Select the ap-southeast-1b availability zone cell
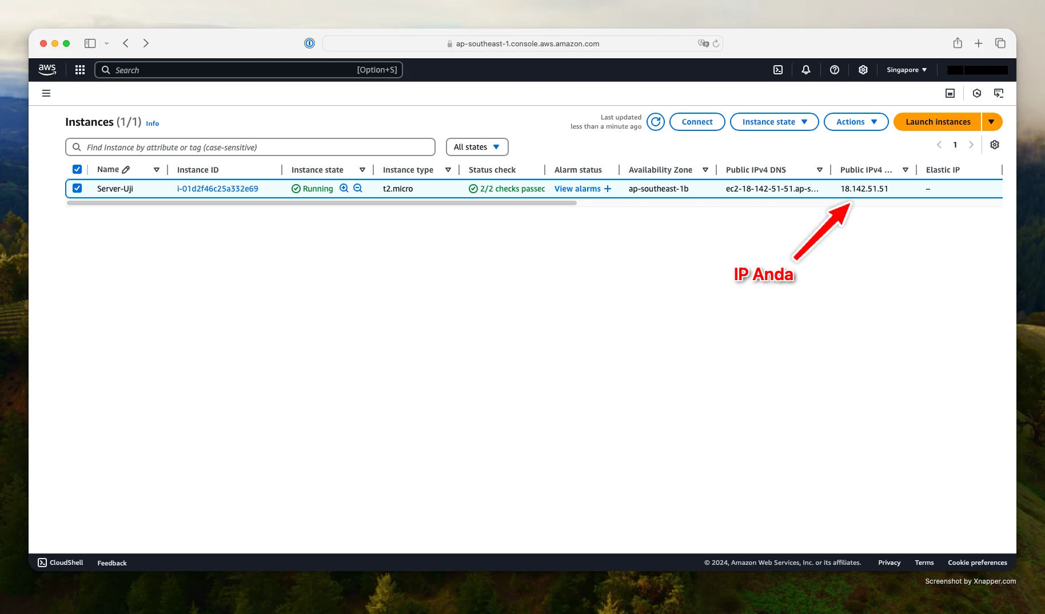1045x614 pixels. pos(659,189)
